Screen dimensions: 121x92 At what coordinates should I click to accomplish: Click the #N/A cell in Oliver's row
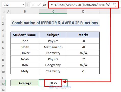pyautogui.click(x=83, y=53)
